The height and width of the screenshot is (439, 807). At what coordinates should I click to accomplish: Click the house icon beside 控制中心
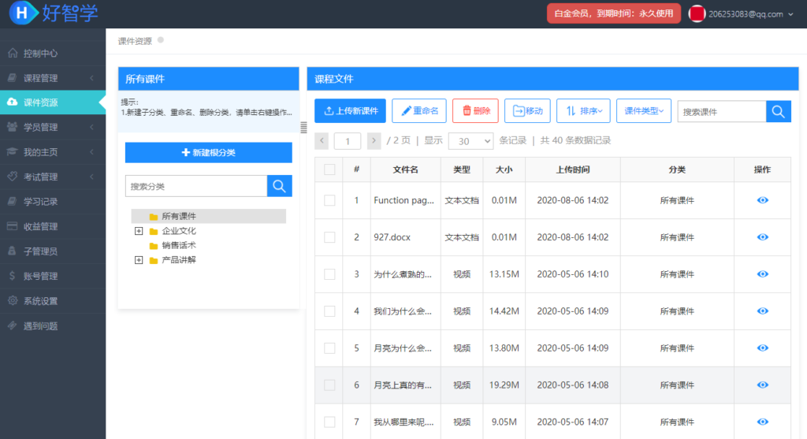coord(13,53)
